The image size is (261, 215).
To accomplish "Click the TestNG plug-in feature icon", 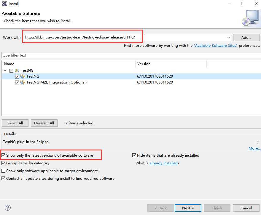I will [23, 76].
